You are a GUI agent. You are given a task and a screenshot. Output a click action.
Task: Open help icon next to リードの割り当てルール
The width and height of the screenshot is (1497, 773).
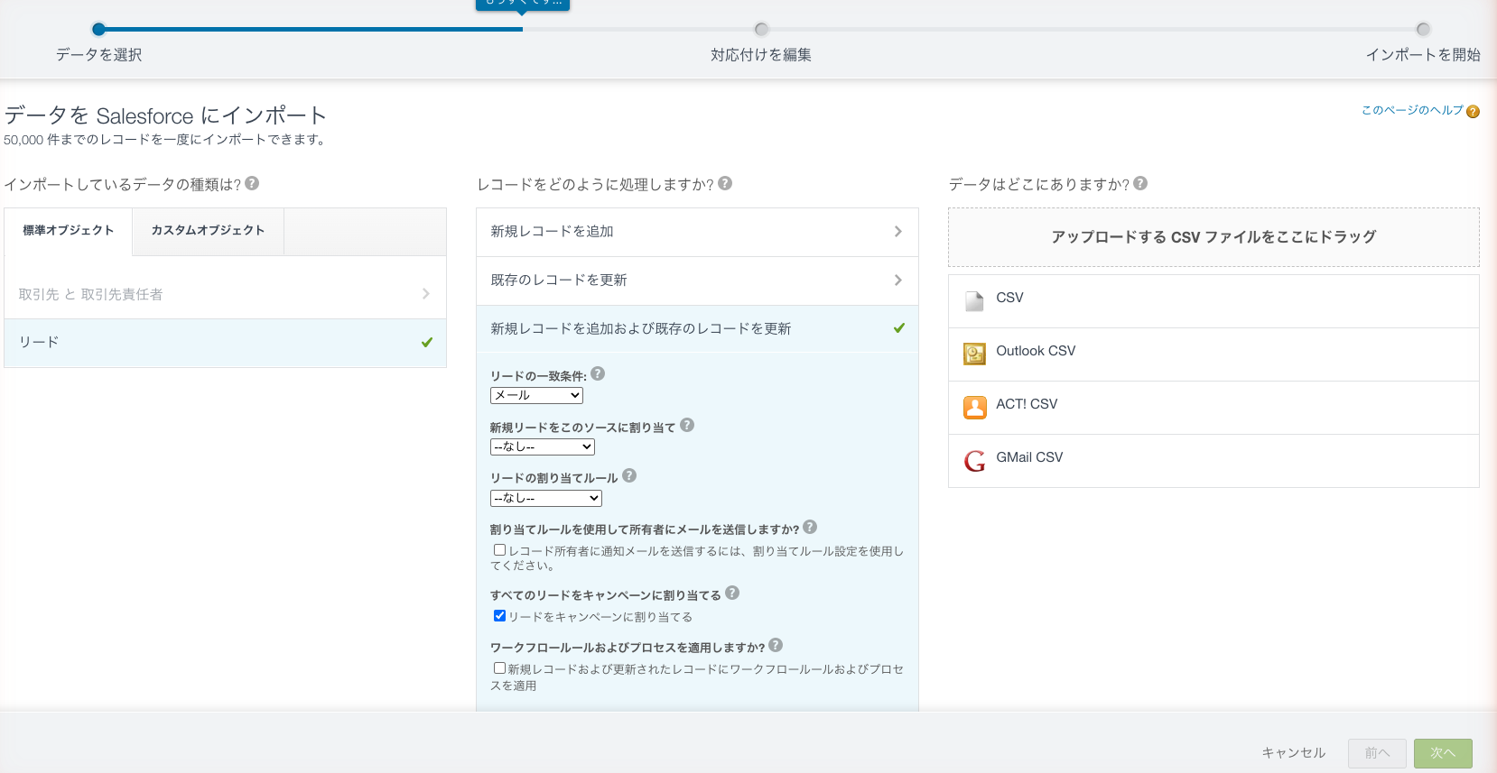[629, 475]
